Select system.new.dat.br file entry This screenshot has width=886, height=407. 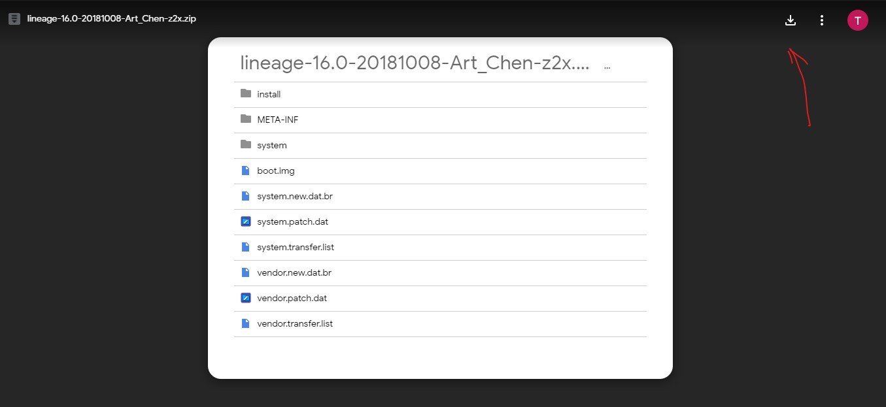point(440,196)
